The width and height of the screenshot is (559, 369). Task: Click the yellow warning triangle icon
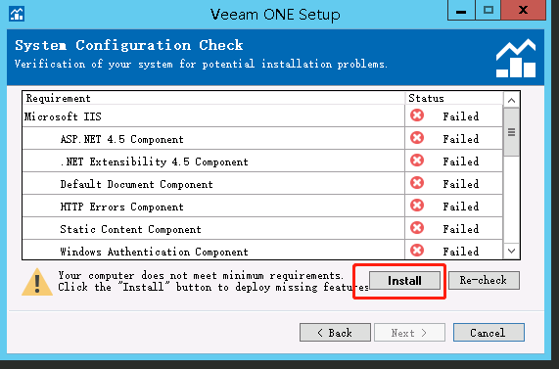pyautogui.click(x=37, y=282)
